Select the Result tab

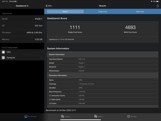click(65, 12)
